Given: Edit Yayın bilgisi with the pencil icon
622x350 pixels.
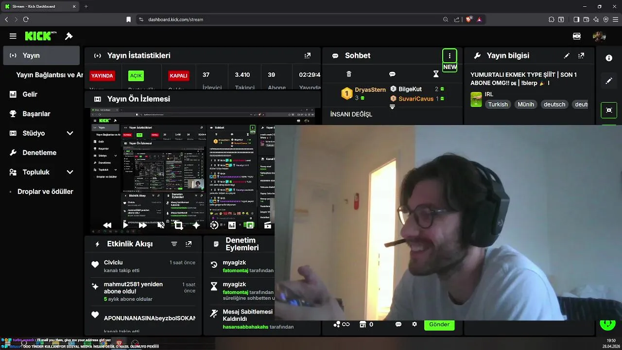Looking at the screenshot, I should [x=567, y=56].
